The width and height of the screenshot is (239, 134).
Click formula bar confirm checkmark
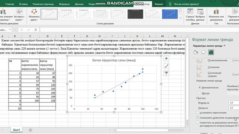click(x=28, y=30)
